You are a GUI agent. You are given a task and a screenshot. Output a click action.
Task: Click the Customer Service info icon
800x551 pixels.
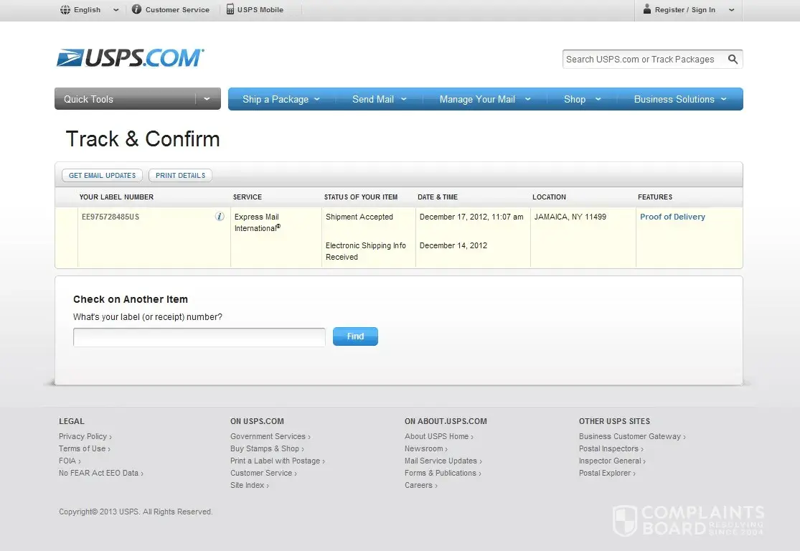pyautogui.click(x=136, y=10)
